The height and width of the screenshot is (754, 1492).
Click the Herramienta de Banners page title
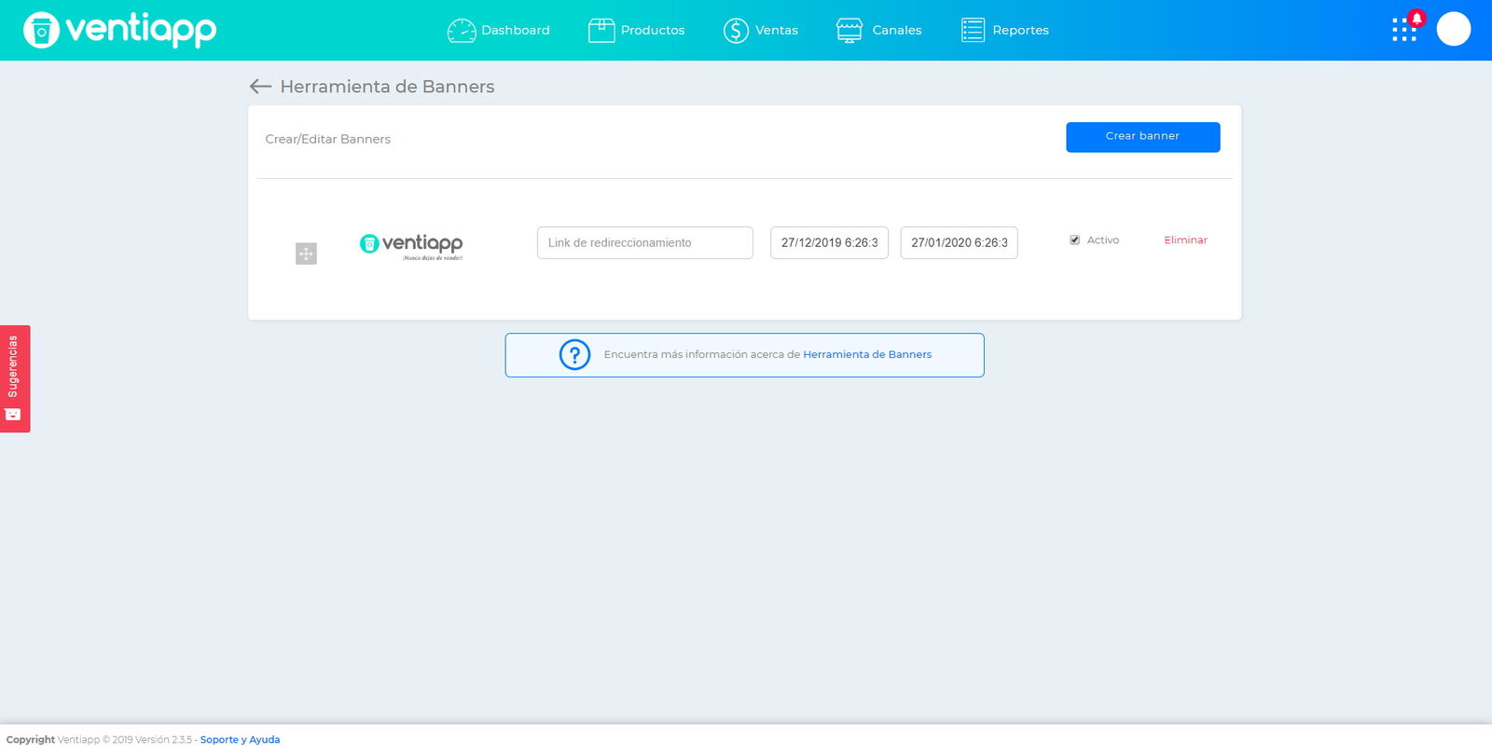(387, 87)
